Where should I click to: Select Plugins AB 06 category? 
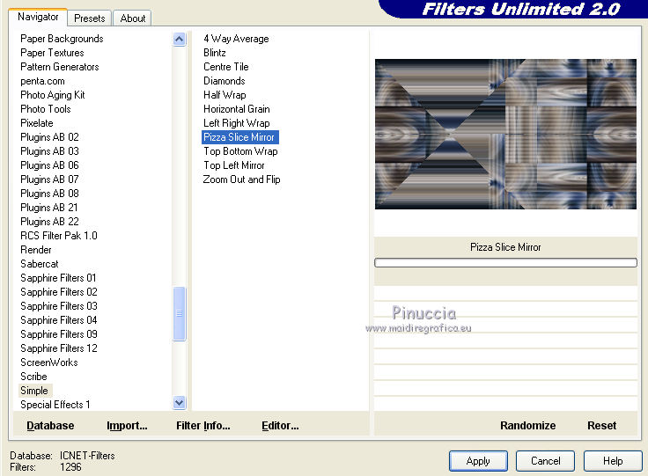[x=49, y=165]
